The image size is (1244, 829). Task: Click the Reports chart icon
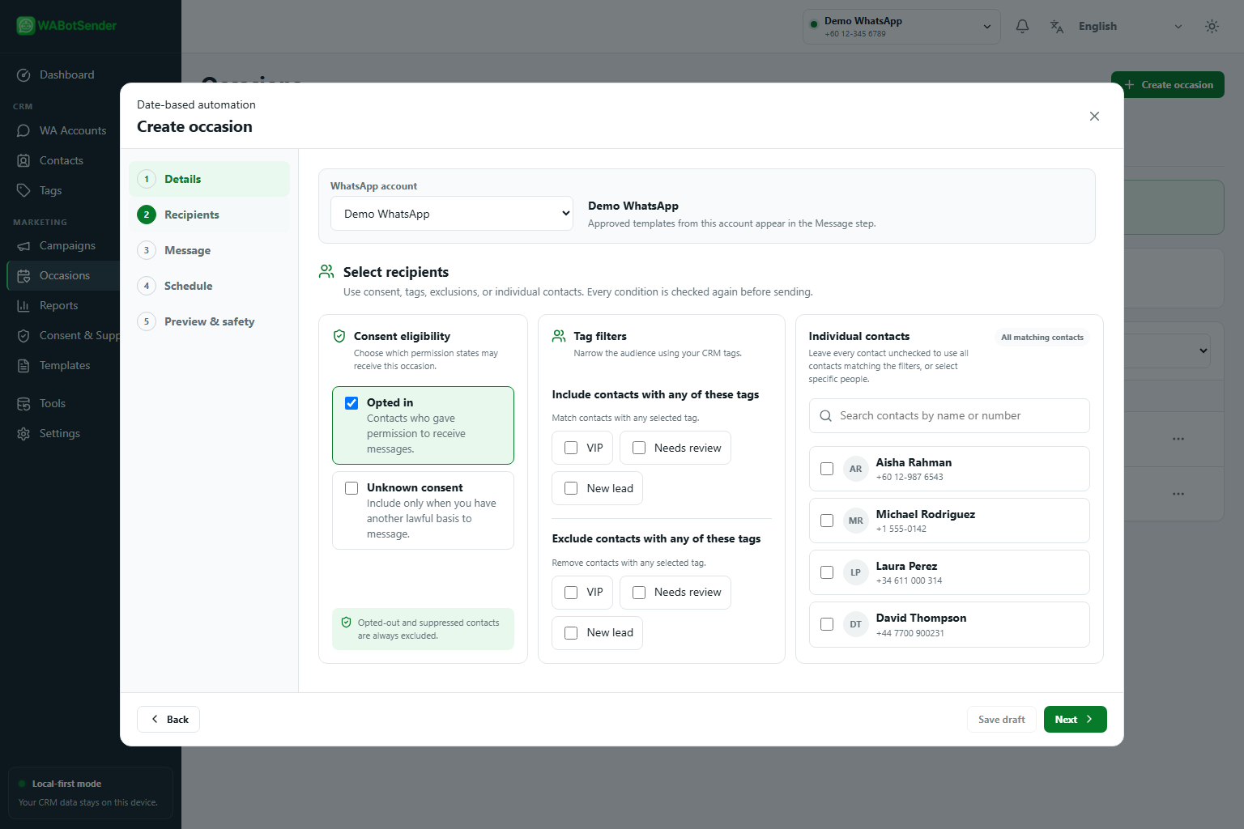click(23, 306)
